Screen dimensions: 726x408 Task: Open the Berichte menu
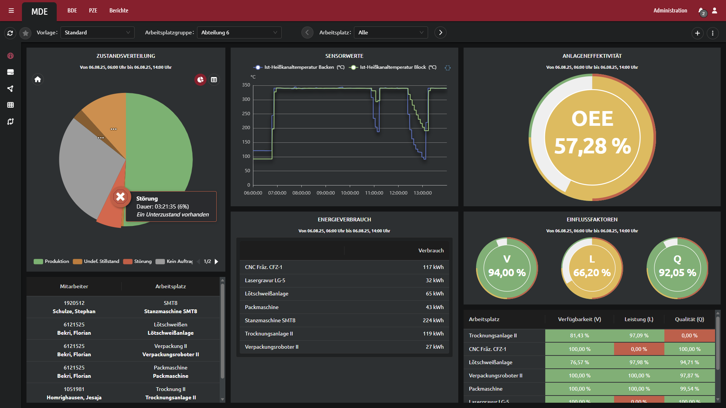(x=119, y=11)
